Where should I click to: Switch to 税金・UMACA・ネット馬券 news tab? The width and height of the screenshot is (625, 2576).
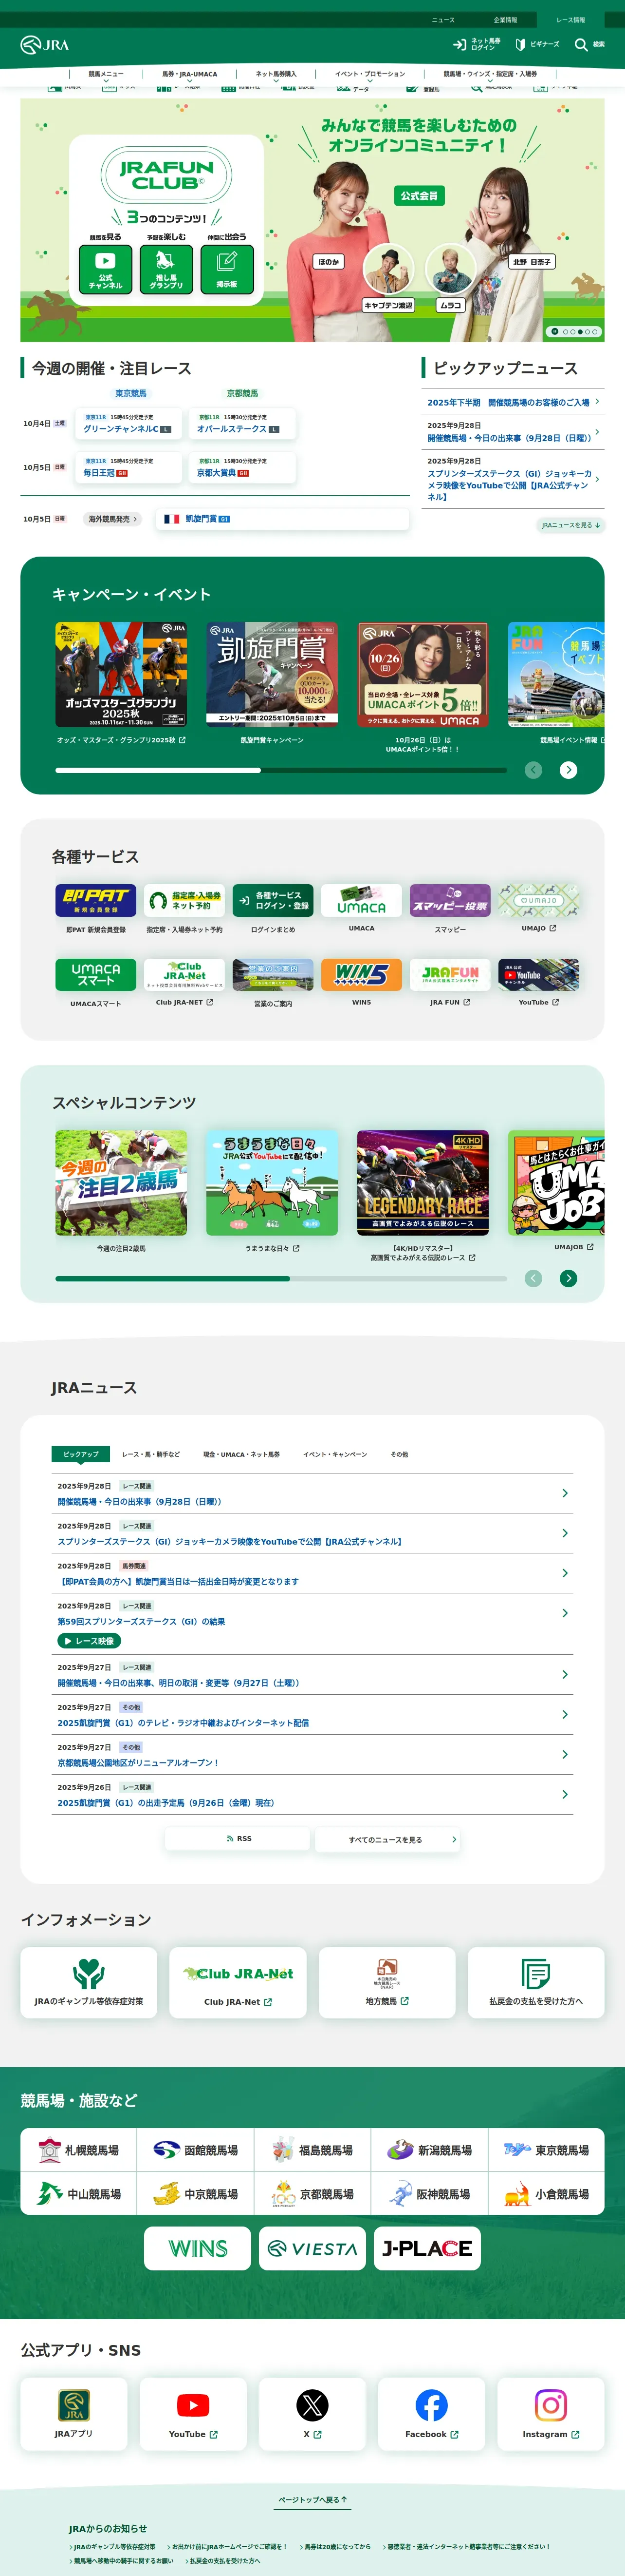[241, 1454]
